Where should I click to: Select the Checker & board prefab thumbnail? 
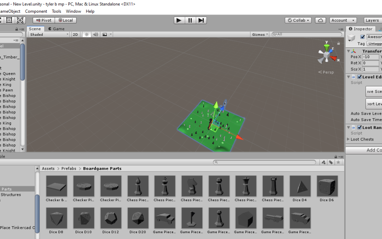point(57,186)
